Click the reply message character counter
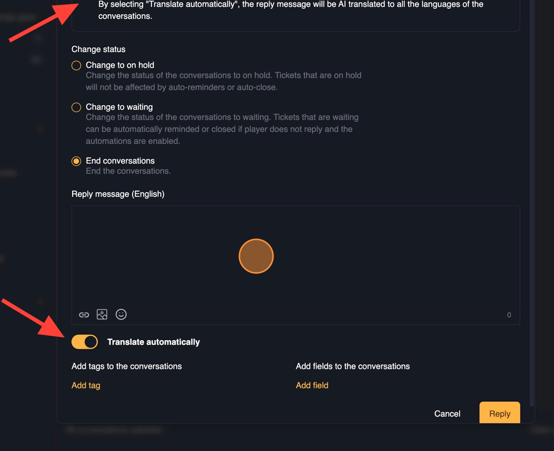The width and height of the screenshot is (554, 451). tap(509, 315)
